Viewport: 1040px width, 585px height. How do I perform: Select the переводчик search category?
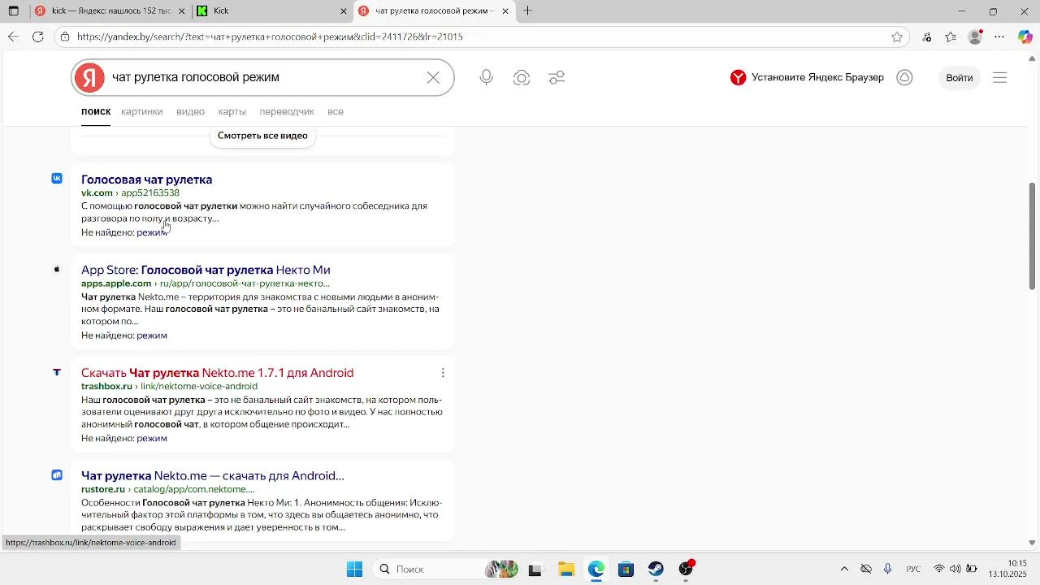coord(287,111)
